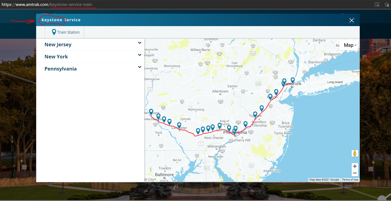Click the Toms River map label
This screenshot has width=391, height=201.
(283, 133)
